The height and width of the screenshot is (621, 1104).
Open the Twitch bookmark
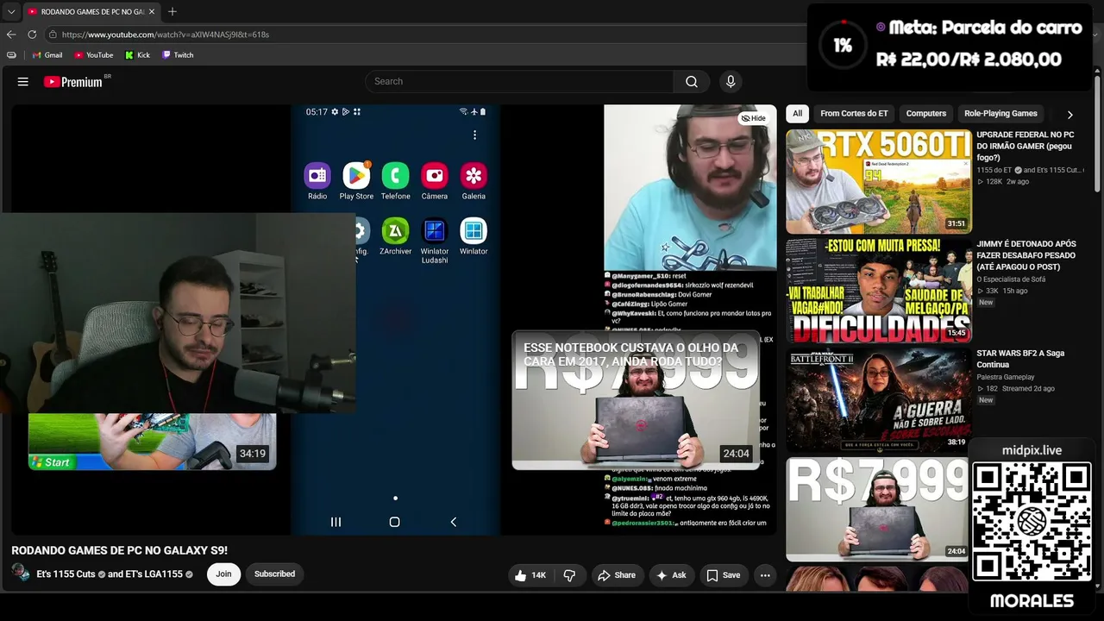pyautogui.click(x=179, y=55)
